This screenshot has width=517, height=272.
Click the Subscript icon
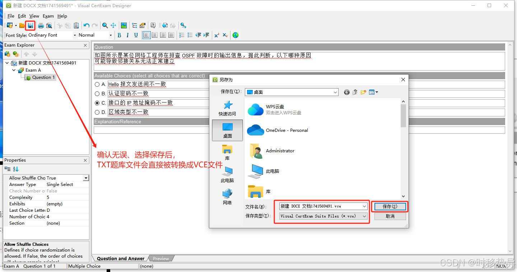point(225,35)
